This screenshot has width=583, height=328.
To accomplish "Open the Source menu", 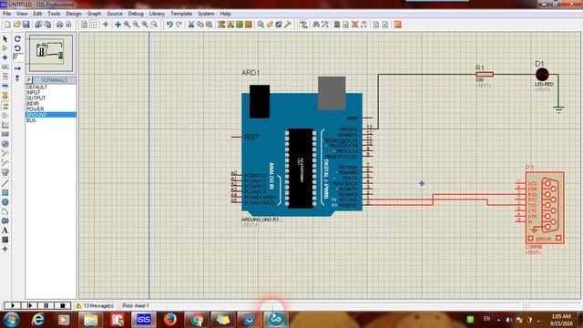I will click(x=115, y=14).
